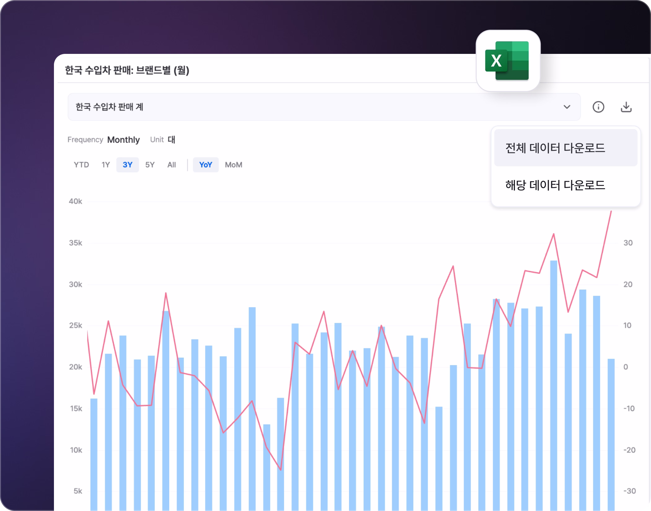Image resolution: width=651 pixels, height=511 pixels.
Task: Click the download arrow icon
Action: 626,107
